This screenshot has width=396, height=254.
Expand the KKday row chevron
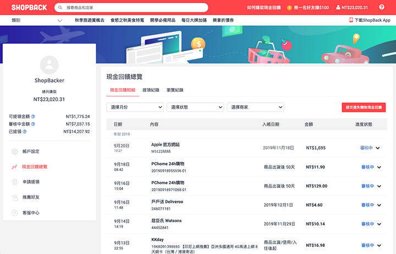click(x=379, y=245)
